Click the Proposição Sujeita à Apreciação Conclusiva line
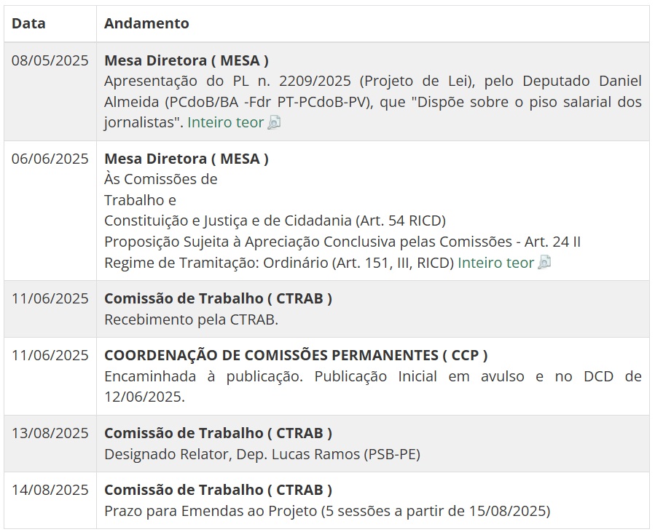This screenshot has height=532, width=655. pos(342,242)
